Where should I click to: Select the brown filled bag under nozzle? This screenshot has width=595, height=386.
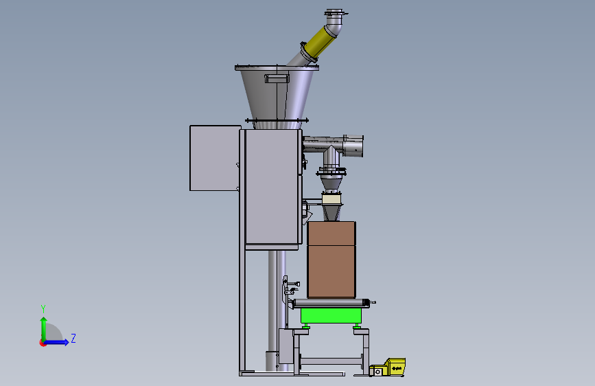click(331, 260)
